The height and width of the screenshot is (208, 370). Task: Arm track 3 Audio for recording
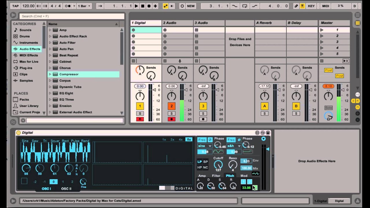[203, 119]
